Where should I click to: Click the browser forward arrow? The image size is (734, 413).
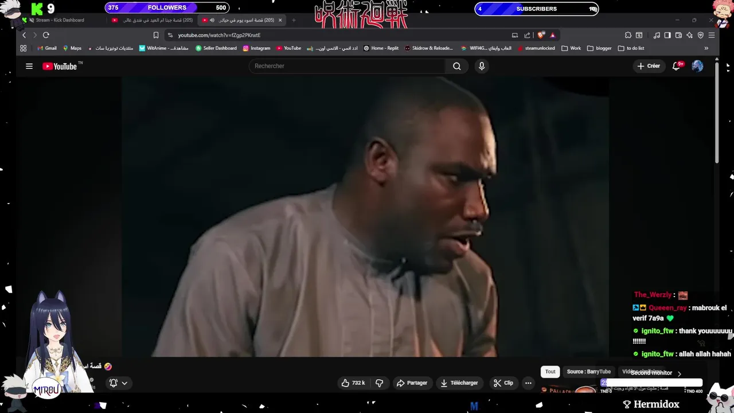tap(34, 35)
